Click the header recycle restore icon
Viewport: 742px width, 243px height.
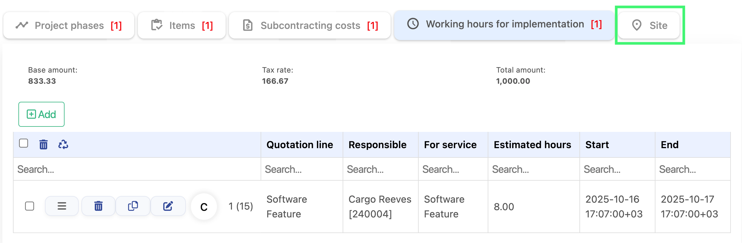click(x=63, y=145)
